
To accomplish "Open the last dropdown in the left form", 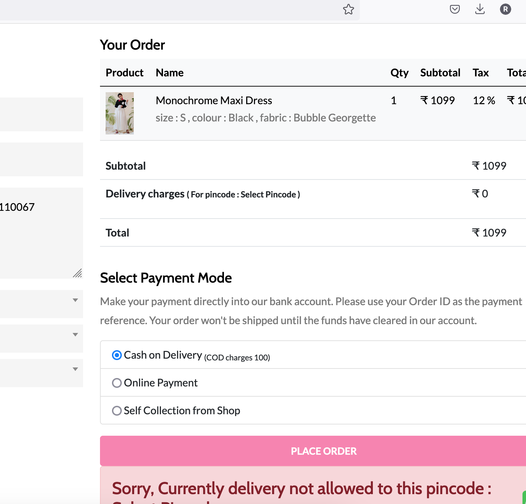I will click(41, 373).
